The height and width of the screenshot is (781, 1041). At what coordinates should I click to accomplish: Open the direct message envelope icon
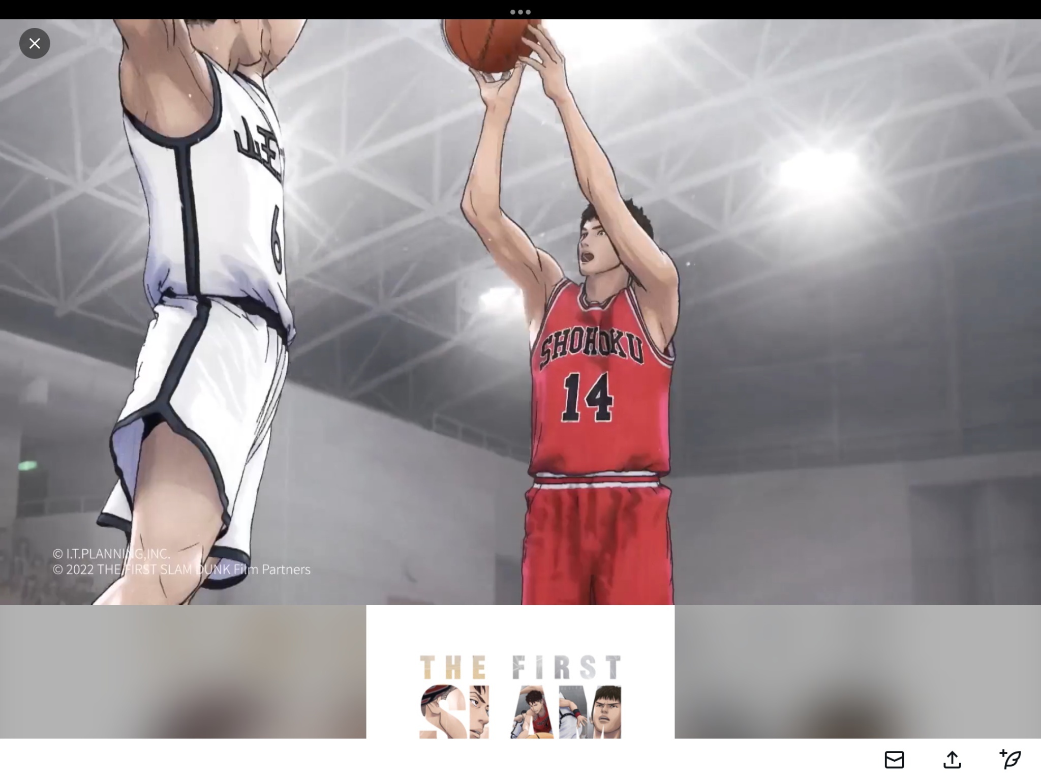[894, 760]
